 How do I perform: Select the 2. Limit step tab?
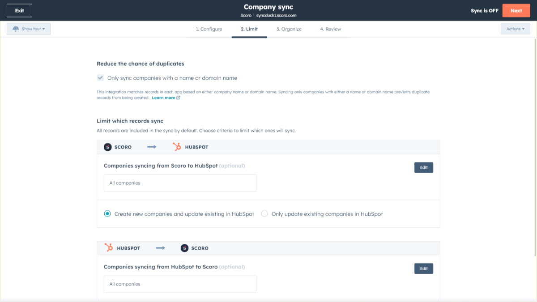[x=249, y=29]
